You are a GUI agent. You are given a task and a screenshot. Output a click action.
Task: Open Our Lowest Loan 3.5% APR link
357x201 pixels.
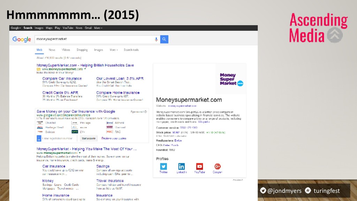120,79
